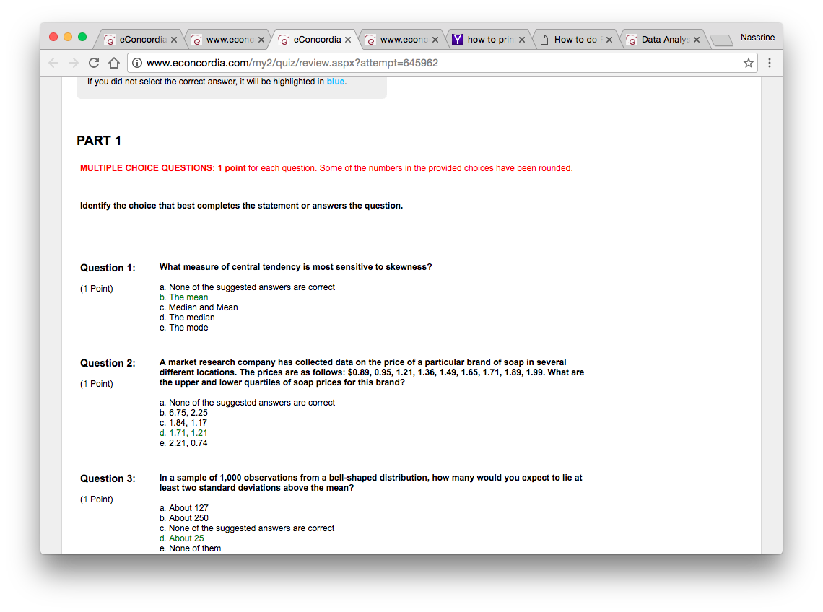The width and height of the screenshot is (823, 612).
Task: Click the browser forward arrow
Action: (x=73, y=63)
